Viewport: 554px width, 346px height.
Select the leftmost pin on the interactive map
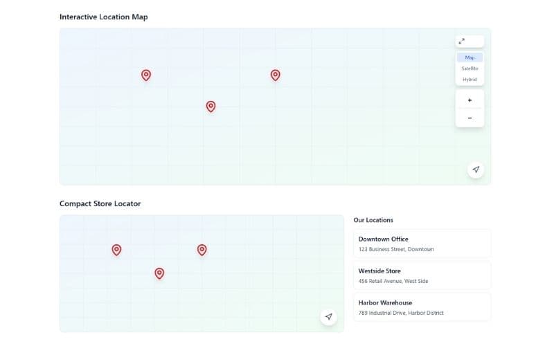pos(146,75)
